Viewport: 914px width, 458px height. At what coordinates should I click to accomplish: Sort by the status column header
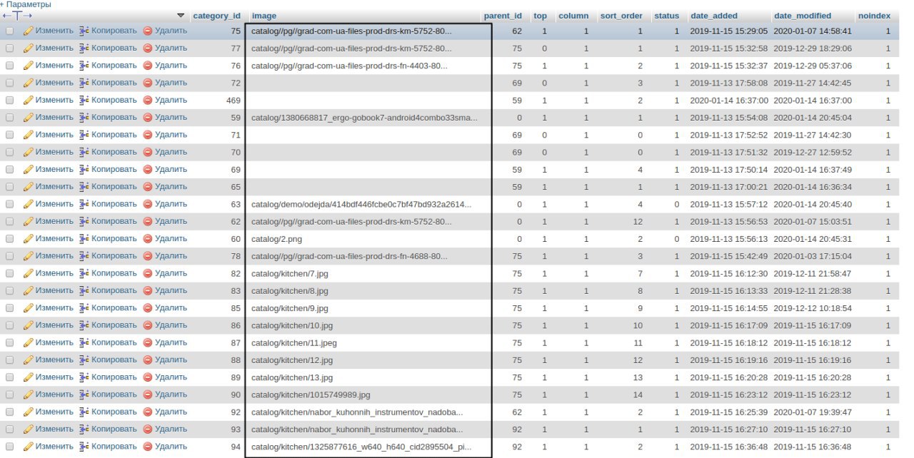(x=667, y=16)
